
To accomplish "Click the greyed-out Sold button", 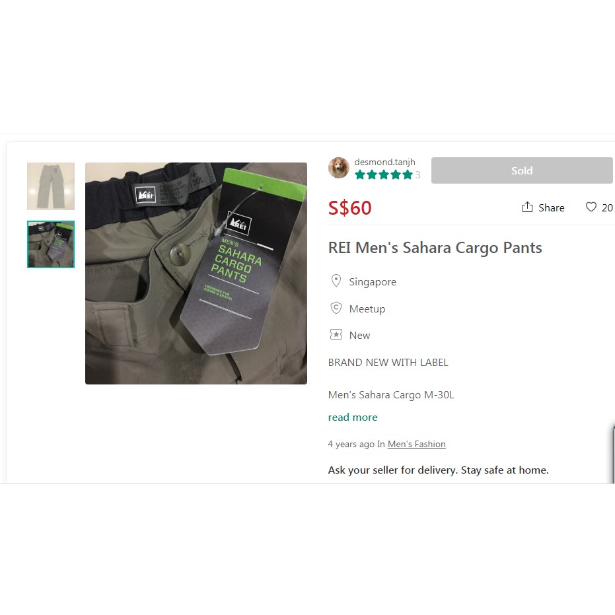I will [522, 170].
